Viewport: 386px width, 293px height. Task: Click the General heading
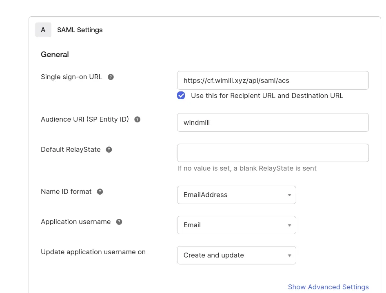pyautogui.click(x=55, y=54)
